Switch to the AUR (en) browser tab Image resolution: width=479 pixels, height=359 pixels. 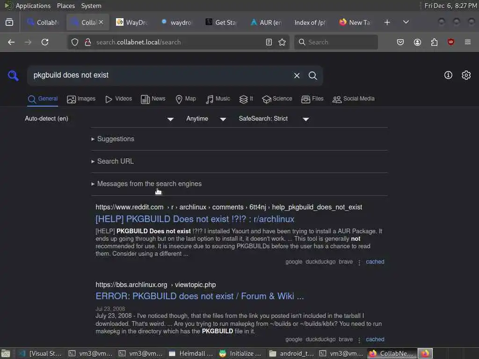pyautogui.click(x=266, y=22)
